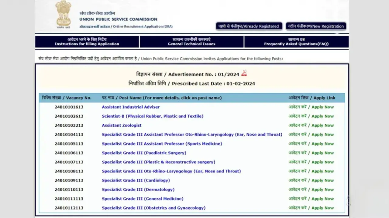
Task: Open Frequently Asked Questions (FAQ) tab
Action: tap(296, 42)
